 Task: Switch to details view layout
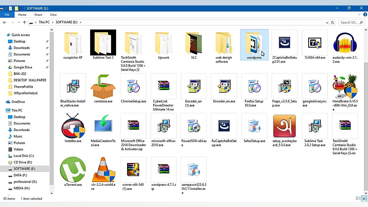pos(358,199)
